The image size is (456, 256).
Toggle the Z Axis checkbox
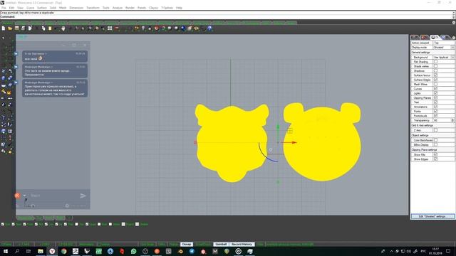point(435,130)
